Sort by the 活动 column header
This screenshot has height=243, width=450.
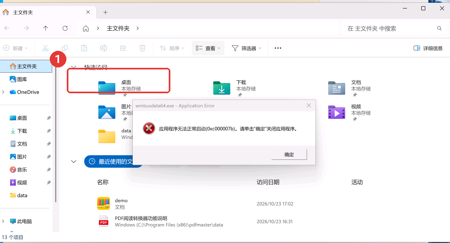coord(357,182)
